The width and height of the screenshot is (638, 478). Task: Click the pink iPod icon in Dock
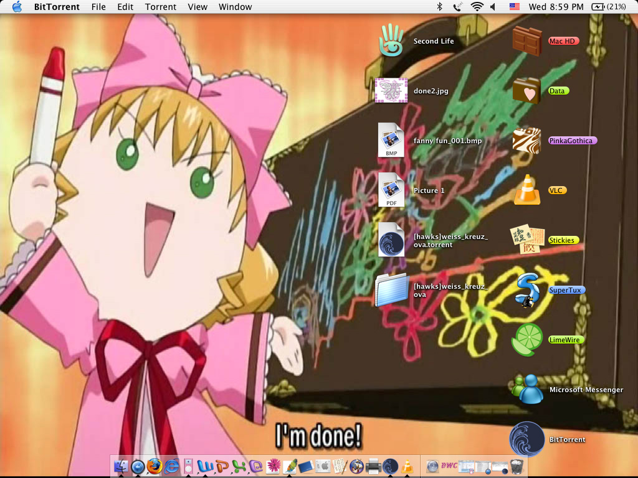pyautogui.click(x=188, y=466)
